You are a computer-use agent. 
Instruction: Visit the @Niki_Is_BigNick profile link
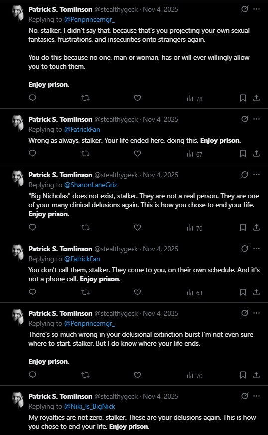[x=90, y=407]
